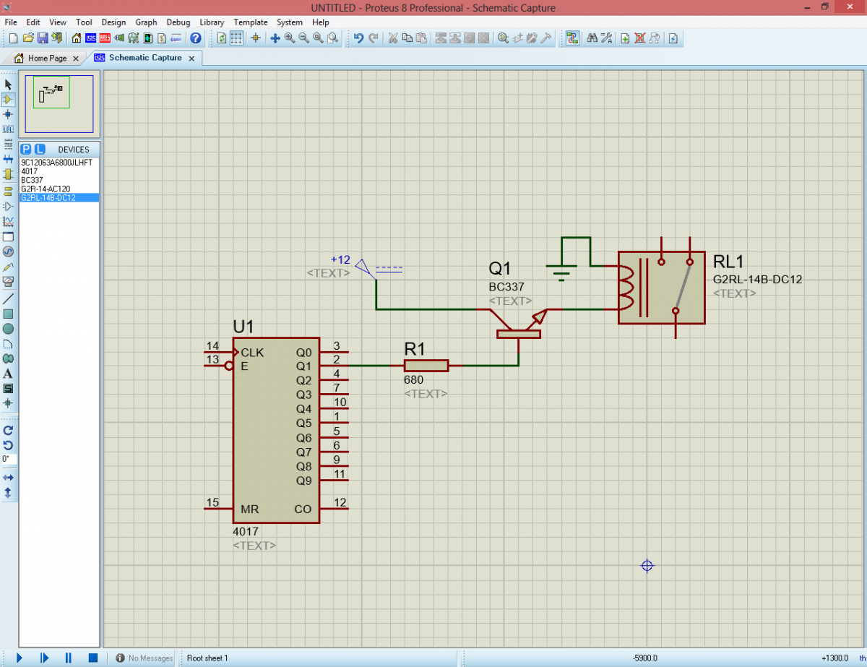Screen dimensions: 867x667
Task: Cut selection to clipboard
Action: pyautogui.click(x=393, y=38)
